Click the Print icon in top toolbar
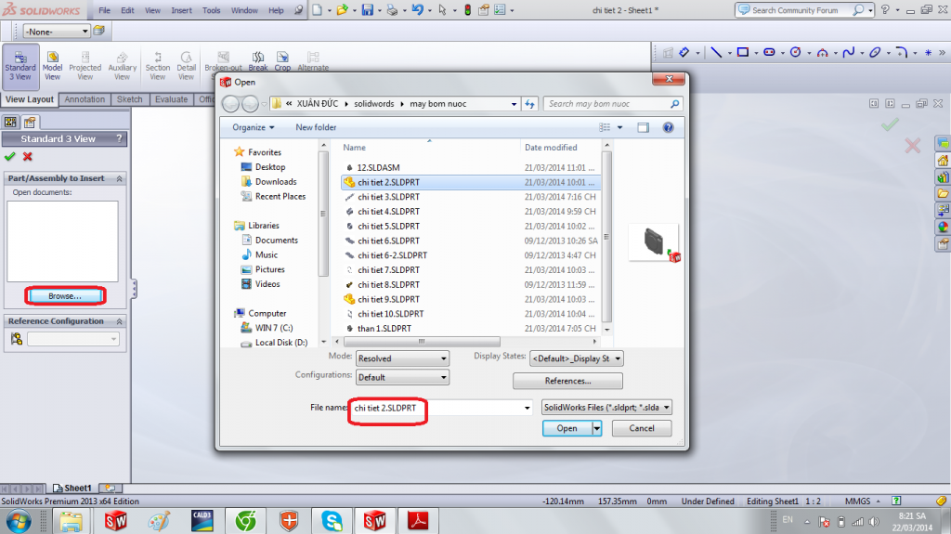This screenshot has height=534, width=951. pos(393,9)
